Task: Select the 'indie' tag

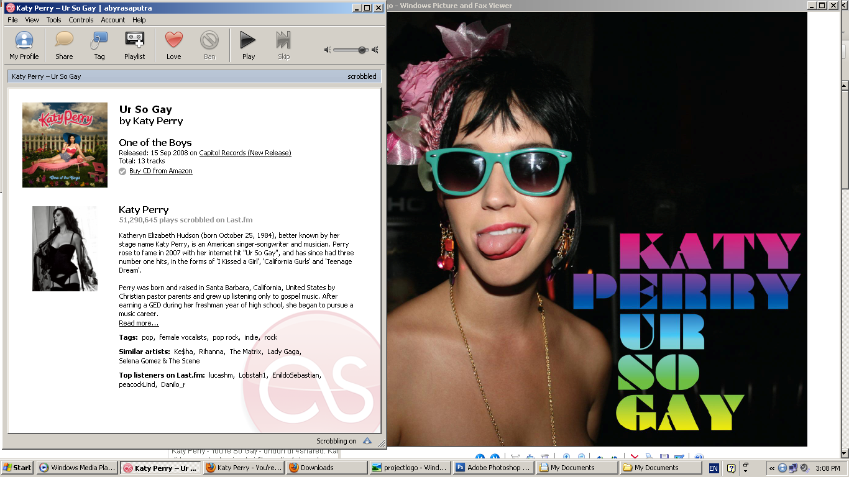Action: (251, 337)
